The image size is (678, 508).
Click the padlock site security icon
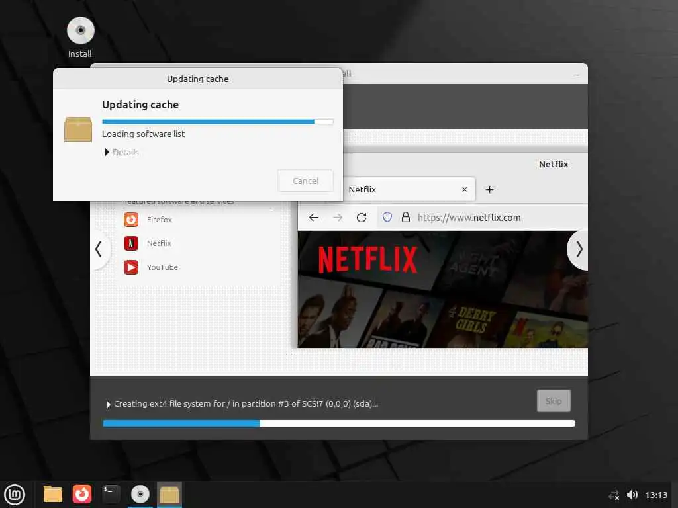[406, 217]
